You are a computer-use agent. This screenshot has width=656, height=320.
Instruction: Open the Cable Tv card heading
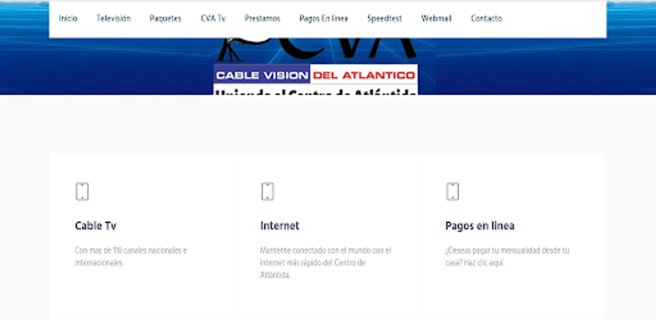pyautogui.click(x=95, y=226)
